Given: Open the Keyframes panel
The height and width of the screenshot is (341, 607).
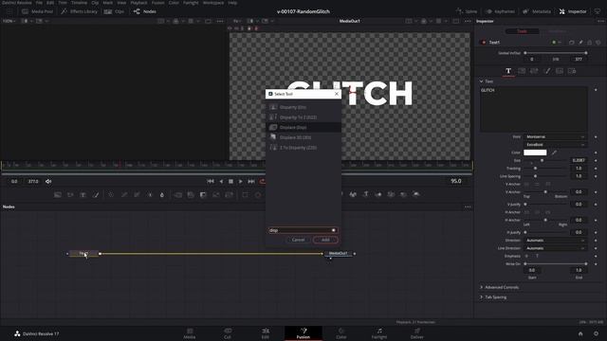Looking at the screenshot, I should [500, 11].
